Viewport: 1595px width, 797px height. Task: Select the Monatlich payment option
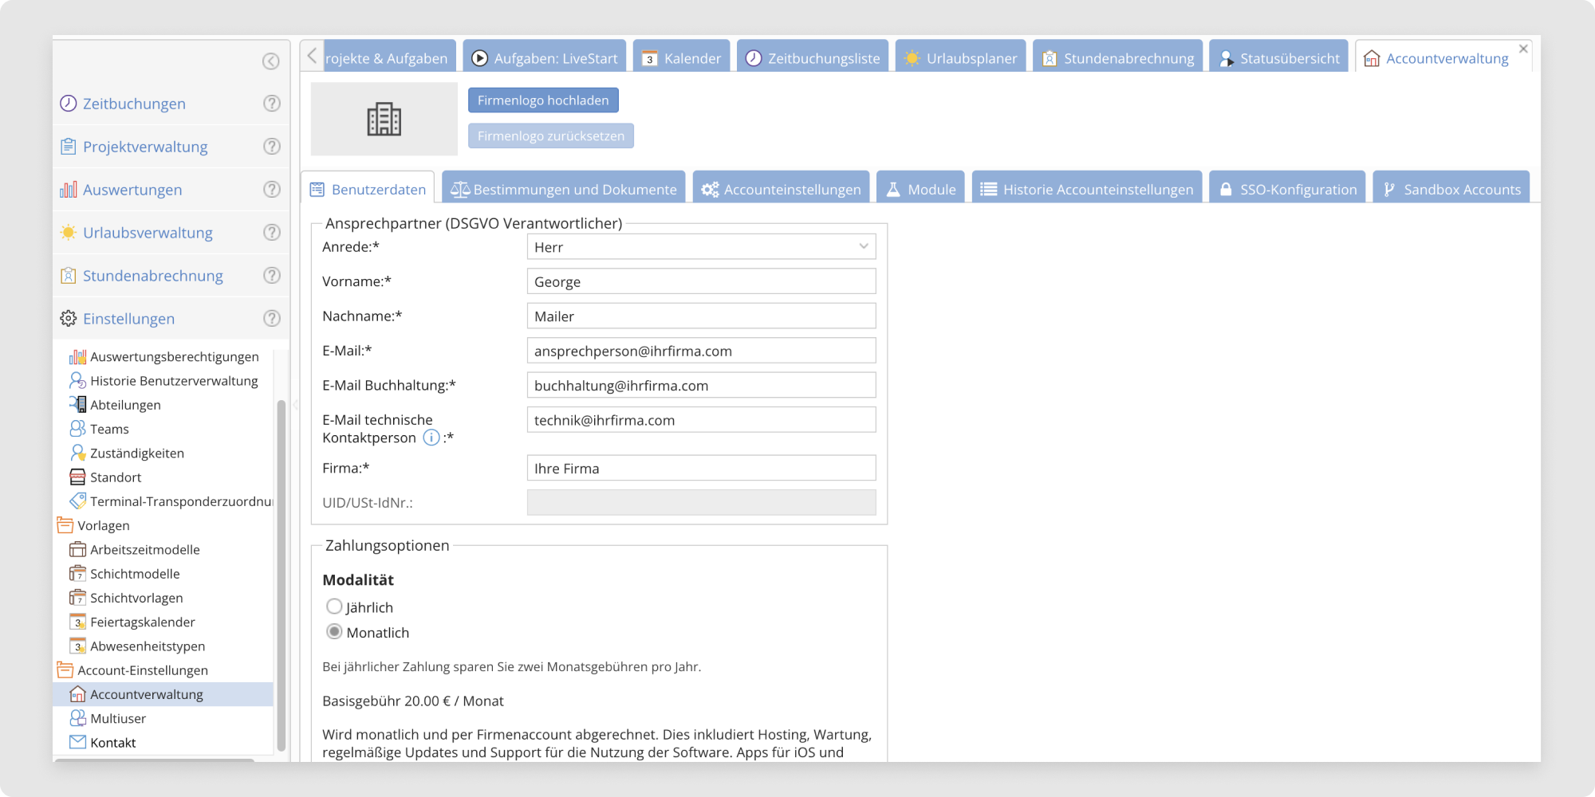pyautogui.click(x=334, y=632)
